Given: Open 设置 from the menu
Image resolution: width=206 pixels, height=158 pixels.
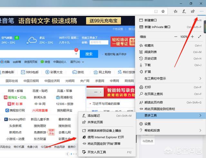Looking at the screenshot, I should point(170,124).
